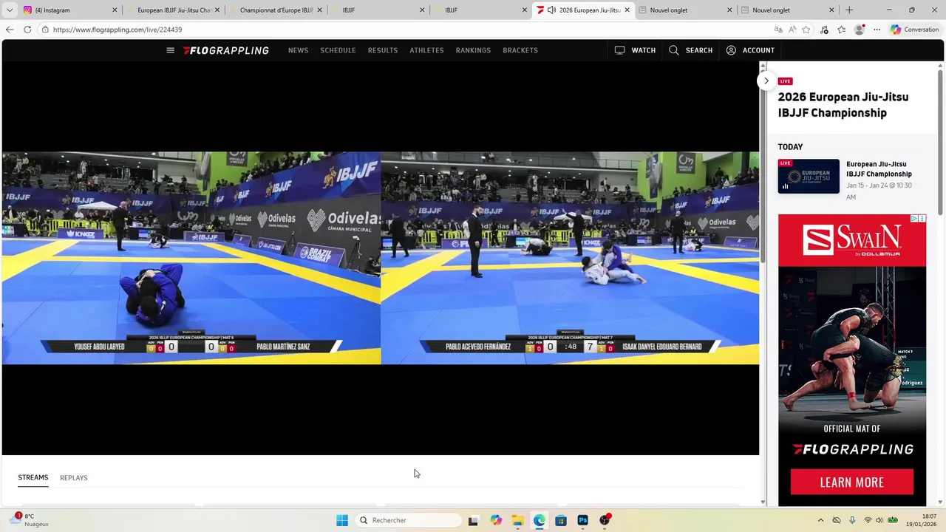946x532 pixels.
Task: Open the translate page icon
Action: [778, 30]
